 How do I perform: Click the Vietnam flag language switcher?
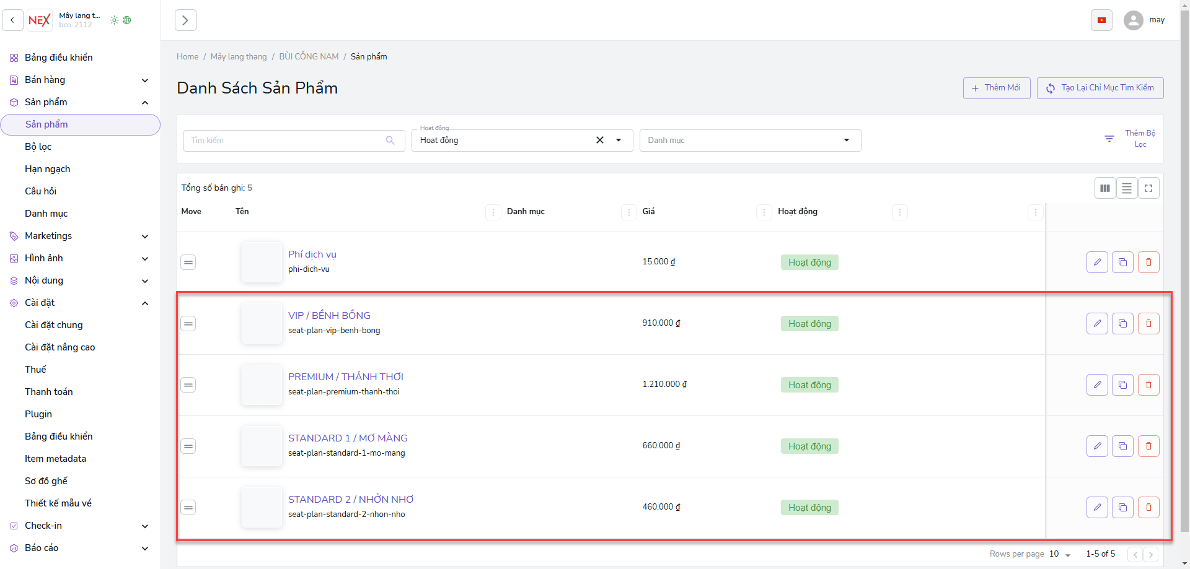pos(1101,20)
